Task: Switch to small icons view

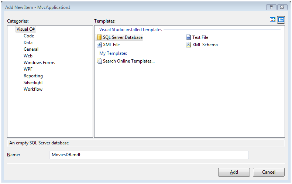Action: coord(281,20)
